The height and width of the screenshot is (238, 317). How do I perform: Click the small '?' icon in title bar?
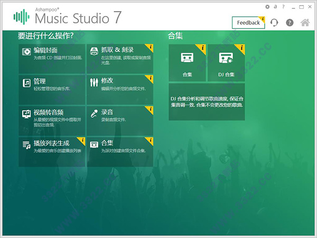tap(283, 7)
